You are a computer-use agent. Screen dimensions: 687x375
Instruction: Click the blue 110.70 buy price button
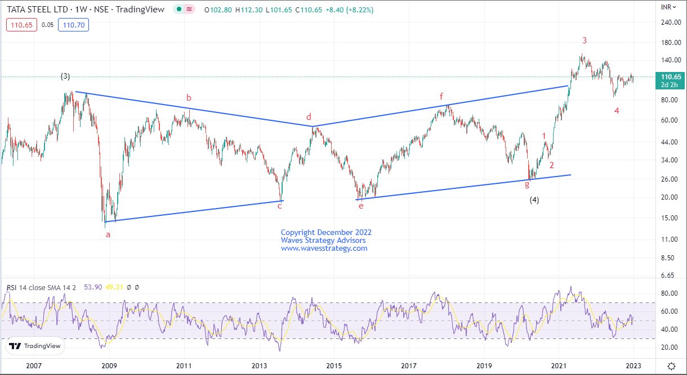(x=74, y=25)
